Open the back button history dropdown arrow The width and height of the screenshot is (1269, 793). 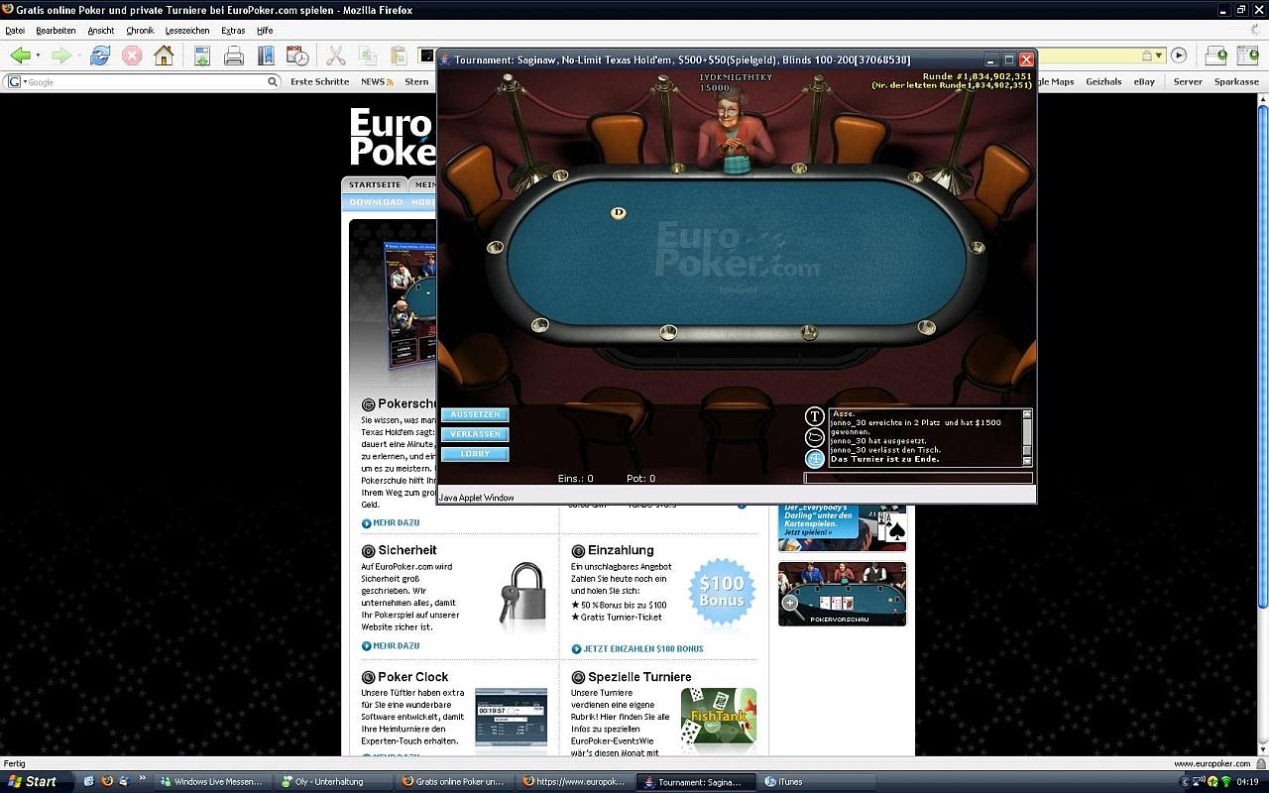(39, 56)
